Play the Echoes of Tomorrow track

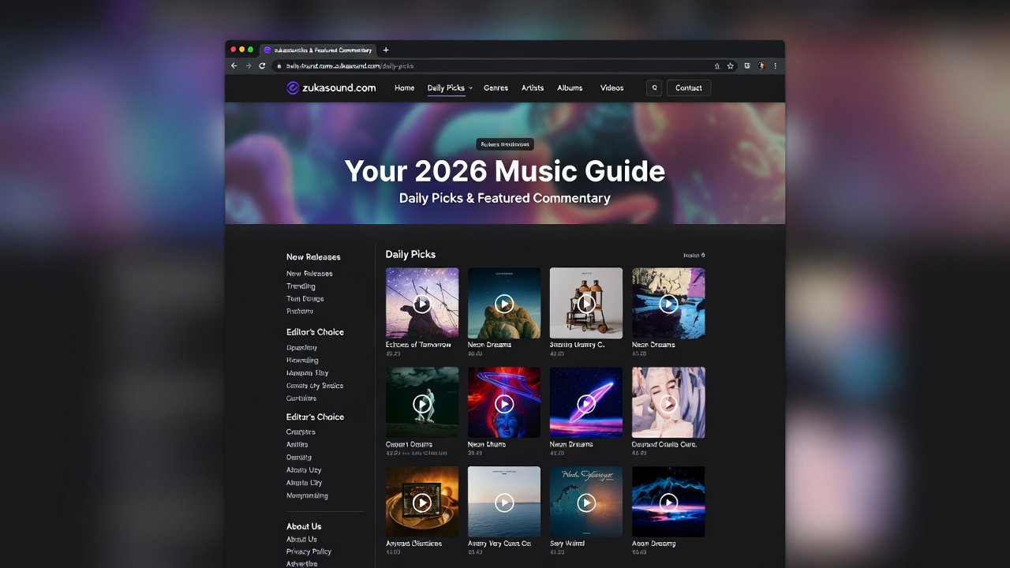click(421, 303)
